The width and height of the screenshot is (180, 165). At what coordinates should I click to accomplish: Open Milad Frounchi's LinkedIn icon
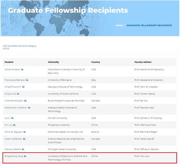[23, 87]
